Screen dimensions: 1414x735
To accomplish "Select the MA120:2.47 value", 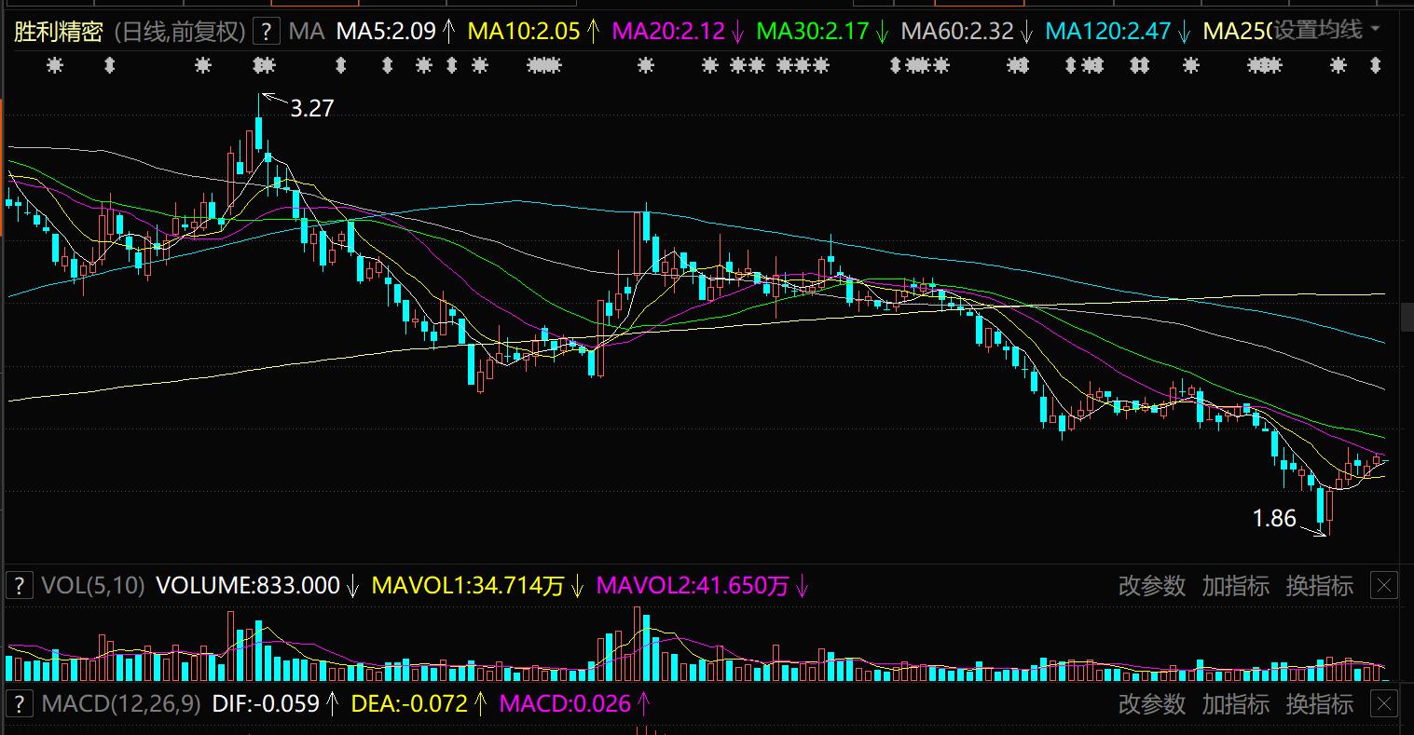I will tap(1108, 32).
